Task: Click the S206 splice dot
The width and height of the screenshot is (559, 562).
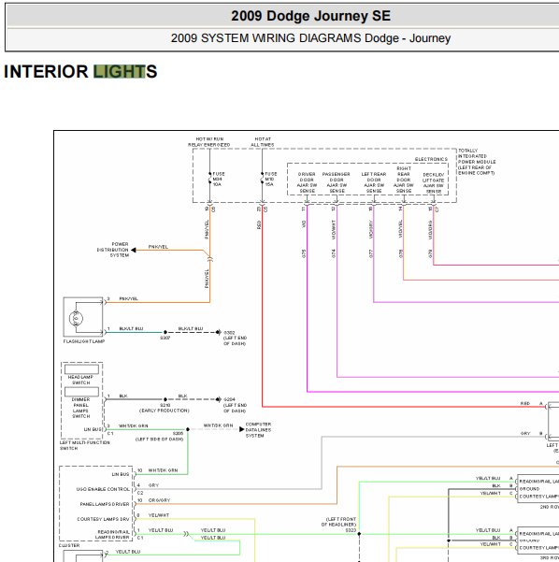Action: (x=188, y=429)
